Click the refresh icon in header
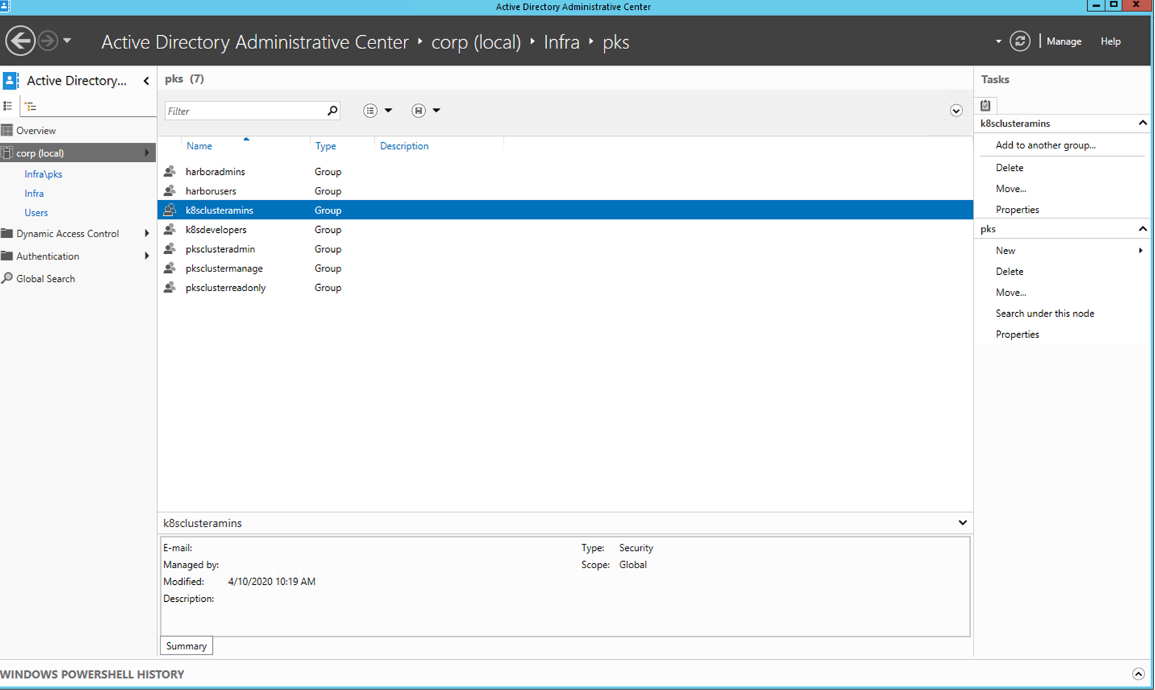The image size is (1155, 690). [x=1020, y=41]
